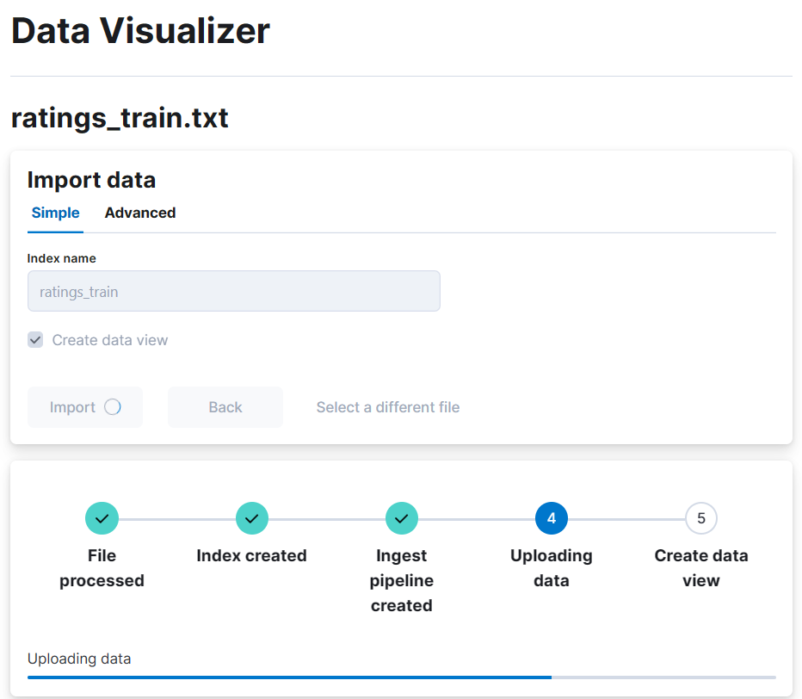Click the Uploading data progress bar
The width and height of the screenshot is (802, 699).
[402, 677]
